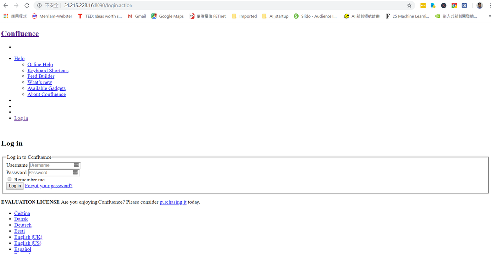492x254 pixels.
Task: Open the Help menu link
Action: [19, 59]
